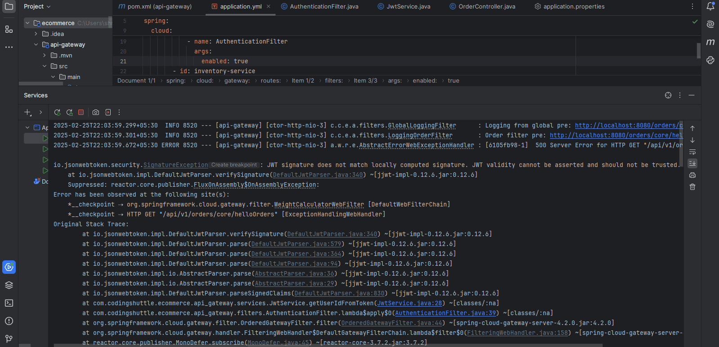Collapse the api-gateway module
The width and height of the screenshot is (719, 347).
36,44
